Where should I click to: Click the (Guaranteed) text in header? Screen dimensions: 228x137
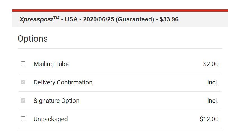click(x=135, y=19)
